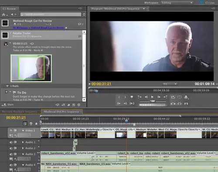Image resolution: width=218 pixels, height=172 pixels.
Task: Click the search comments field in CS Review
Action: tap(51, 14)
